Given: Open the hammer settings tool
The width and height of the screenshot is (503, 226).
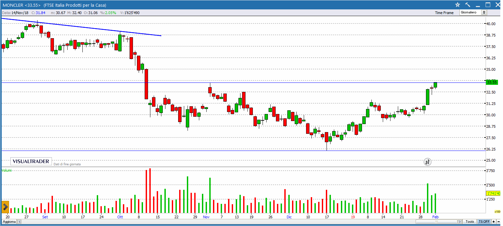Looking at the screenshot, I should point(468,5).
